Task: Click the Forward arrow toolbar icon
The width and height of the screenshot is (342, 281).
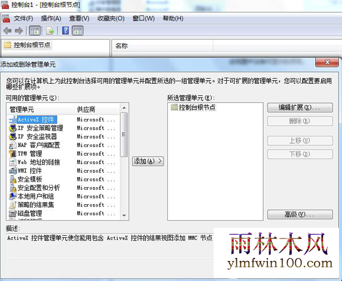Action: coord(19,31)
